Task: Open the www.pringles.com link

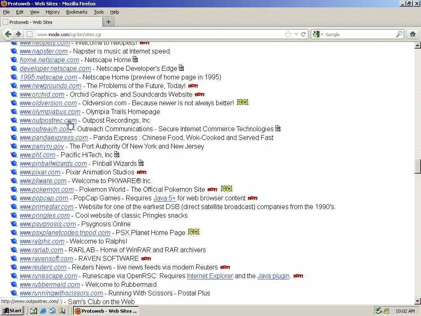Action: click(x=44, y=216)
